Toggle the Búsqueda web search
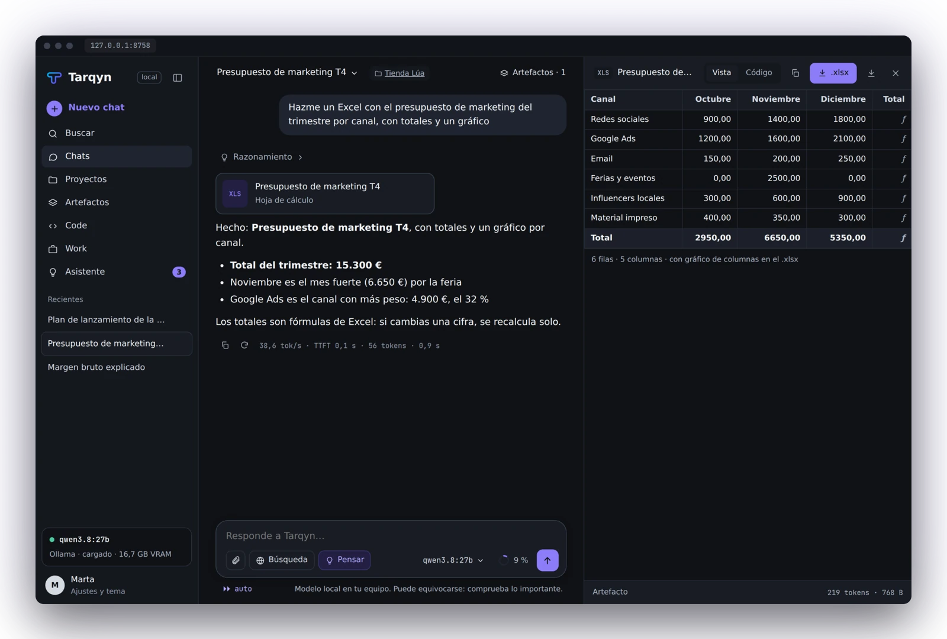Screen dimensions: 947x639 (x=282, y=560)
